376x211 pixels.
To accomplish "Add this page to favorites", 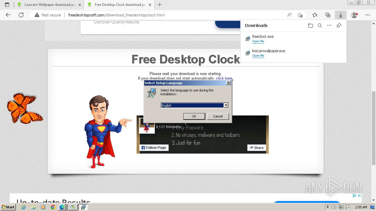I will [x=300, y=15].
